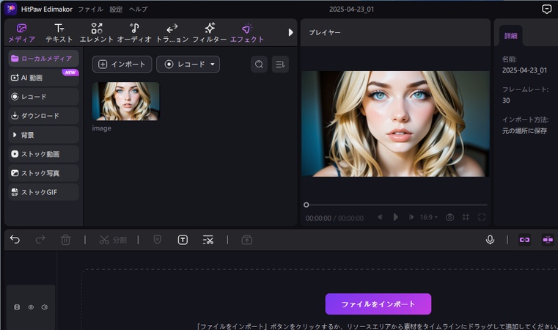Viewport: 558px width, 330px height.
Task: Click the frame rate value 30
Action: [x=506, y=100]
